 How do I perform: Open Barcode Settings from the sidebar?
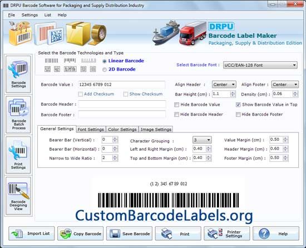click(x=18, y=74)
